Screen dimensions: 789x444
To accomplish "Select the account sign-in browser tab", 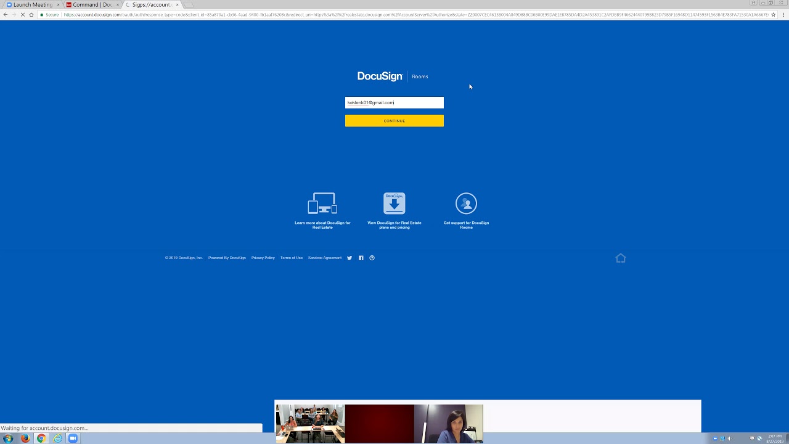I will 151,5.
